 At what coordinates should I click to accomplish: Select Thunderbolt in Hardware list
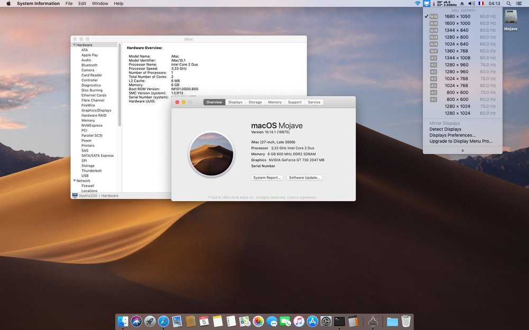click(x=92, y=171)
